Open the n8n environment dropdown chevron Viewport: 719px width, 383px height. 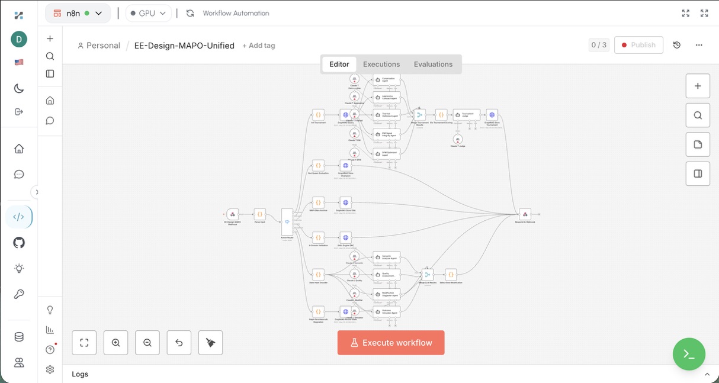coord(98,12)
